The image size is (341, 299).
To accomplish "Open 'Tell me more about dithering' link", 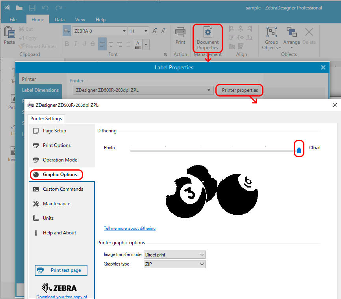I will click(130, 228).
